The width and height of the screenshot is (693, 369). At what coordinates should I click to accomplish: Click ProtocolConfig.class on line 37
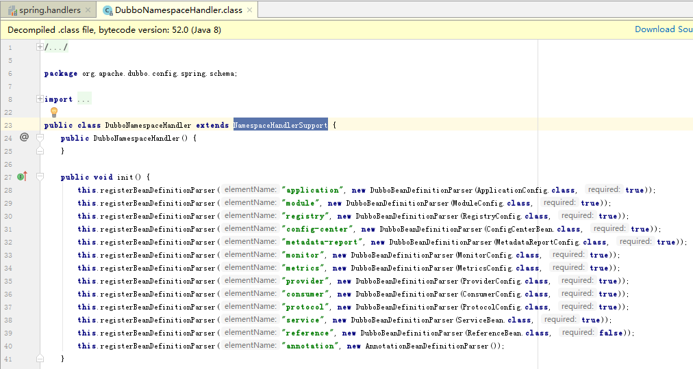coord(505,307)
